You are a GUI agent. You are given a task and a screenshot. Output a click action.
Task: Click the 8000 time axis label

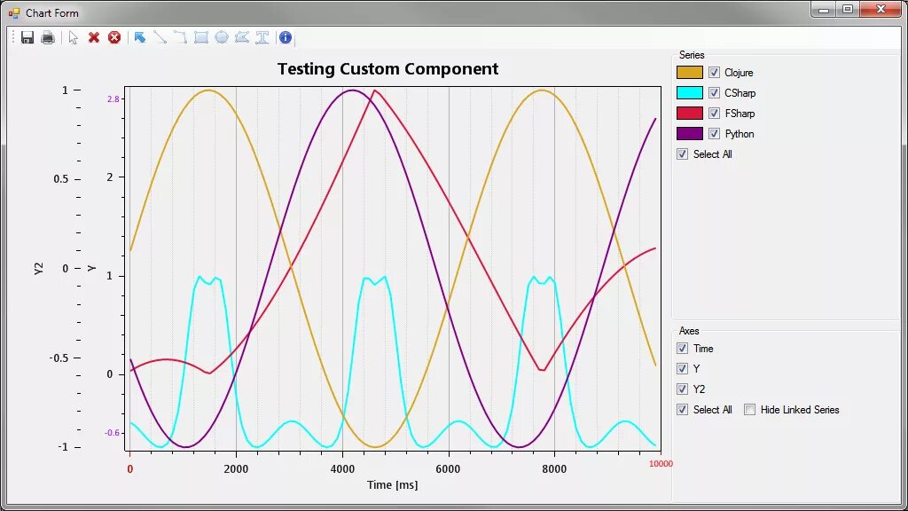pos(554,469)
